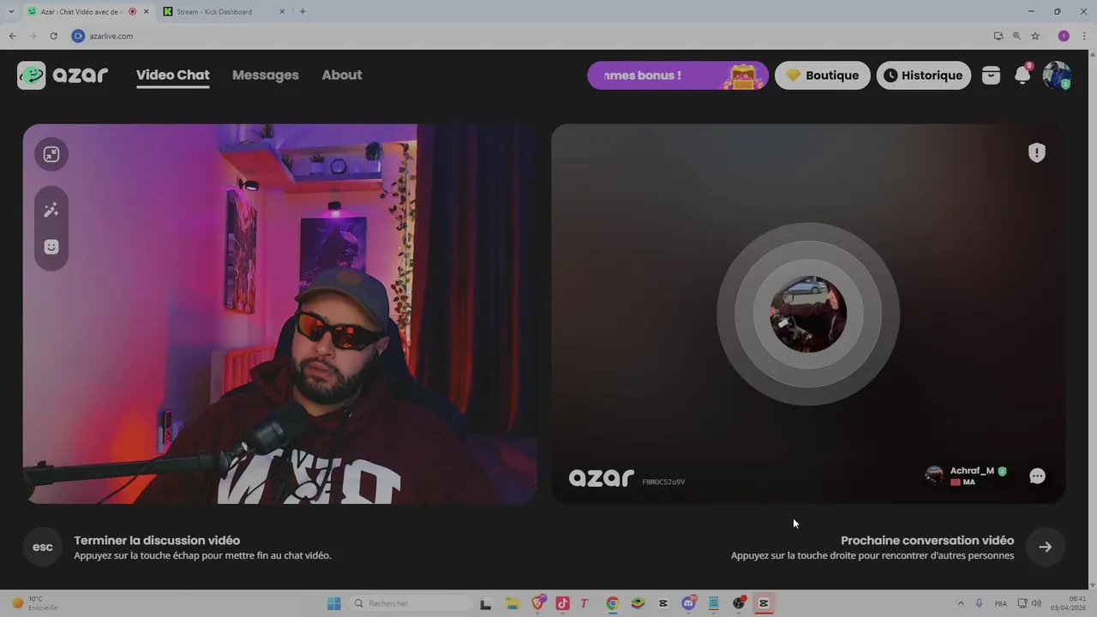Open BlueStacks from taskbar
1097x617 pixels.
(638, 603)
